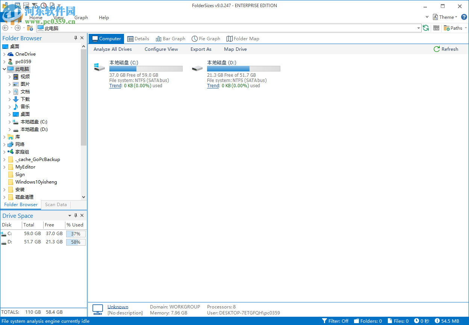Image resolution: width=469 pixels, height=325 pixels.
Task: Toggle auto-hide pin on Folder Browser panel
Action: coord(76,38)
